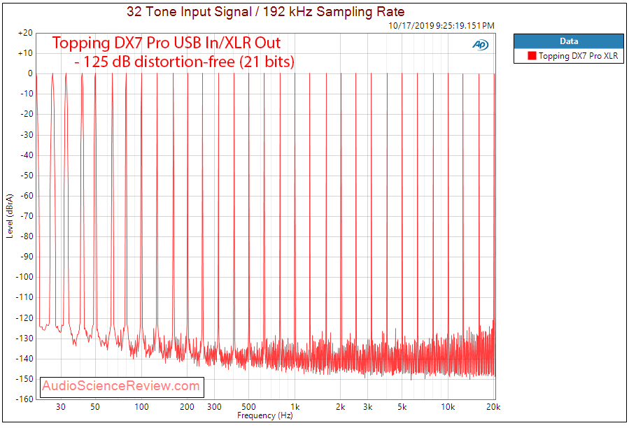The height and width of the screenshot is (428, 629).
Task: Click the '-100' y-axis tick label
Action: pos(24,277)
